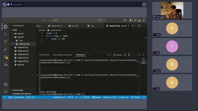The height and width of the screenshot is (111, 198).
Task: Select the ТЕРМИНАЛ panel tab
Action: (80, 55)
